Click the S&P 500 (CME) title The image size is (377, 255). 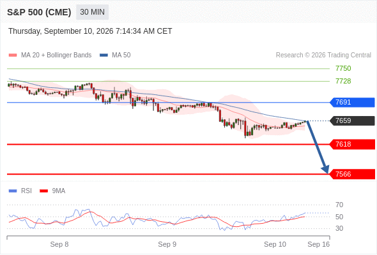pos(39,12)
